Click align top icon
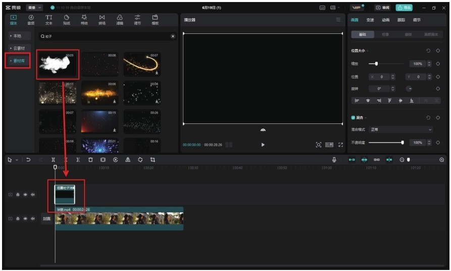The image size is (451, 271). (x=389, y=101)
